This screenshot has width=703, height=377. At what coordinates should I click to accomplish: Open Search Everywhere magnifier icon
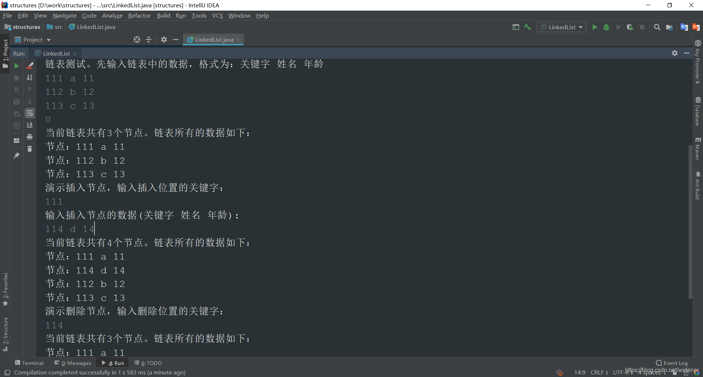657,27
